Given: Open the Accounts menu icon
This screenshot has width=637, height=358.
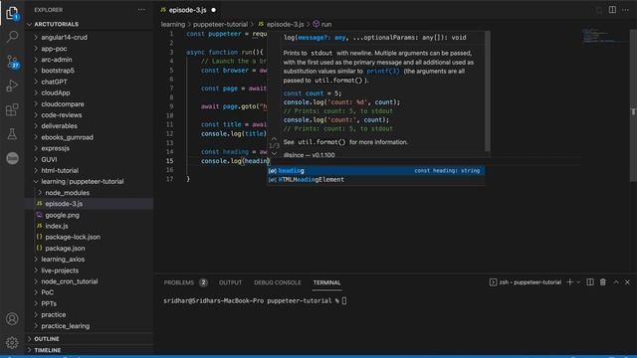Looking at the screenshot, I should point(12,319).
